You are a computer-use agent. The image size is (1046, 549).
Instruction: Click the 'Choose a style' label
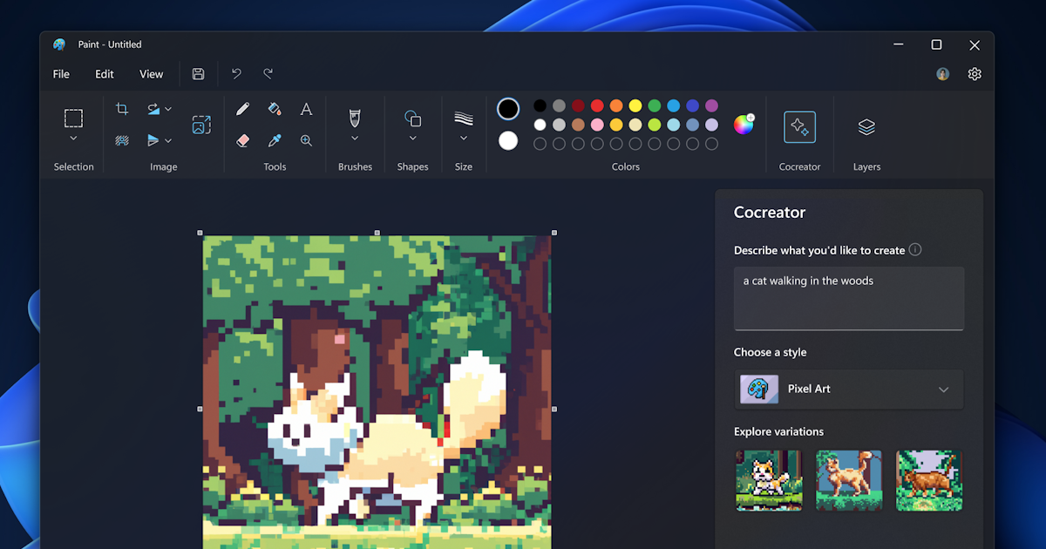(770, 352)
